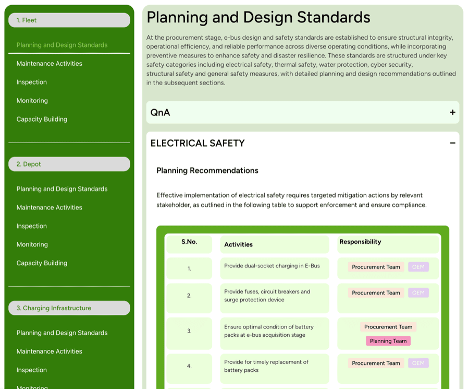Open Monitoring under Fleet
469x389 pixels.
pyautogui.click(x=32, y=101)
